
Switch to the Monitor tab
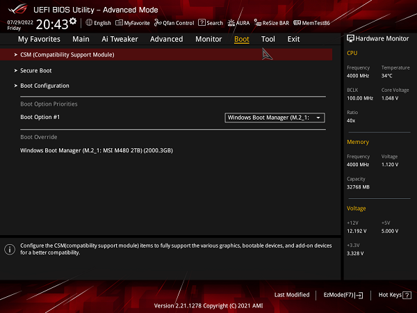tap(208, 40)
